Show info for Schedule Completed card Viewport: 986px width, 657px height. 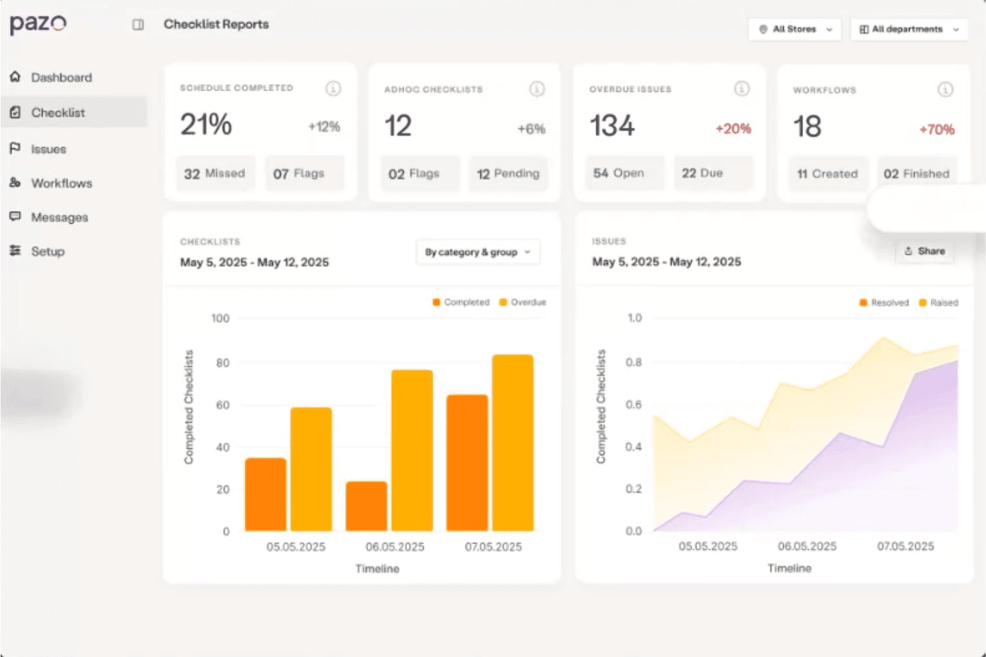[333, 88]
